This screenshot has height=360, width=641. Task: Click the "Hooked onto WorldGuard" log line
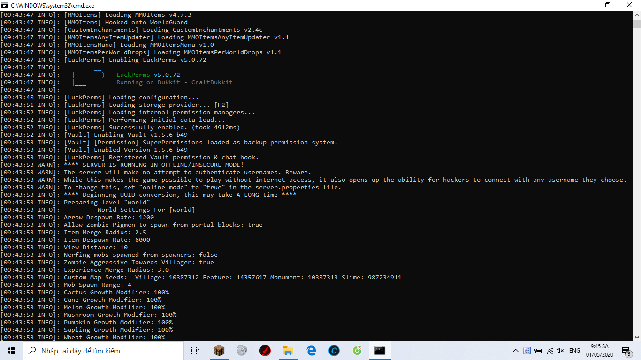click(x=93, y=22)
